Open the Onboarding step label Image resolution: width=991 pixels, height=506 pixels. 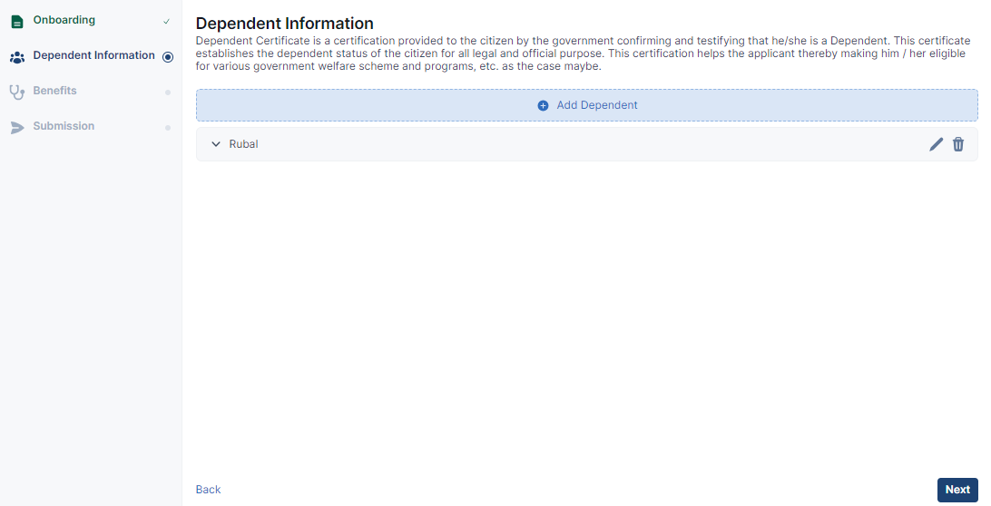coord(64,20)
